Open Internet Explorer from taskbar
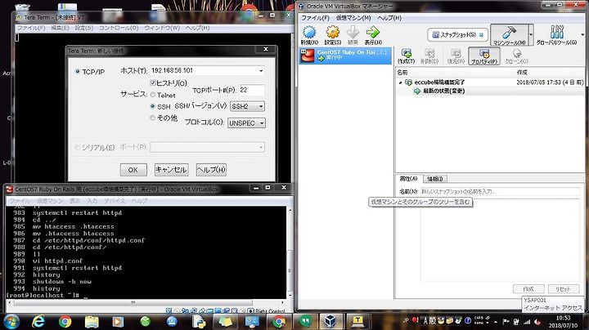This screenshot has width=589, height=330. [38, 322]
